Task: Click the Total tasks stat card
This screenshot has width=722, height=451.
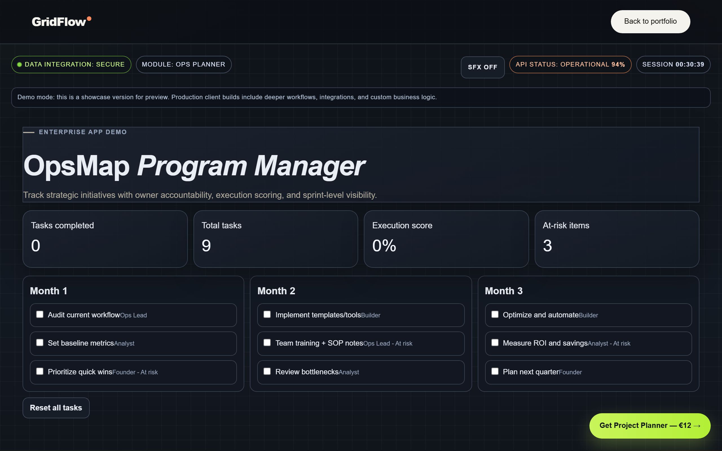Action: pyautogui.click(x=276, y=239)
